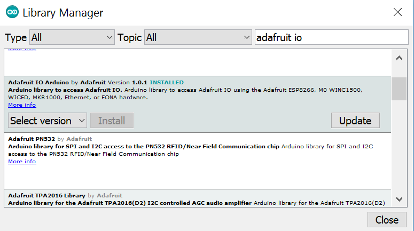Click the Arduino logo icon in title bar
Viewport: 414px width, 231px height.
[x=12, y=12]
